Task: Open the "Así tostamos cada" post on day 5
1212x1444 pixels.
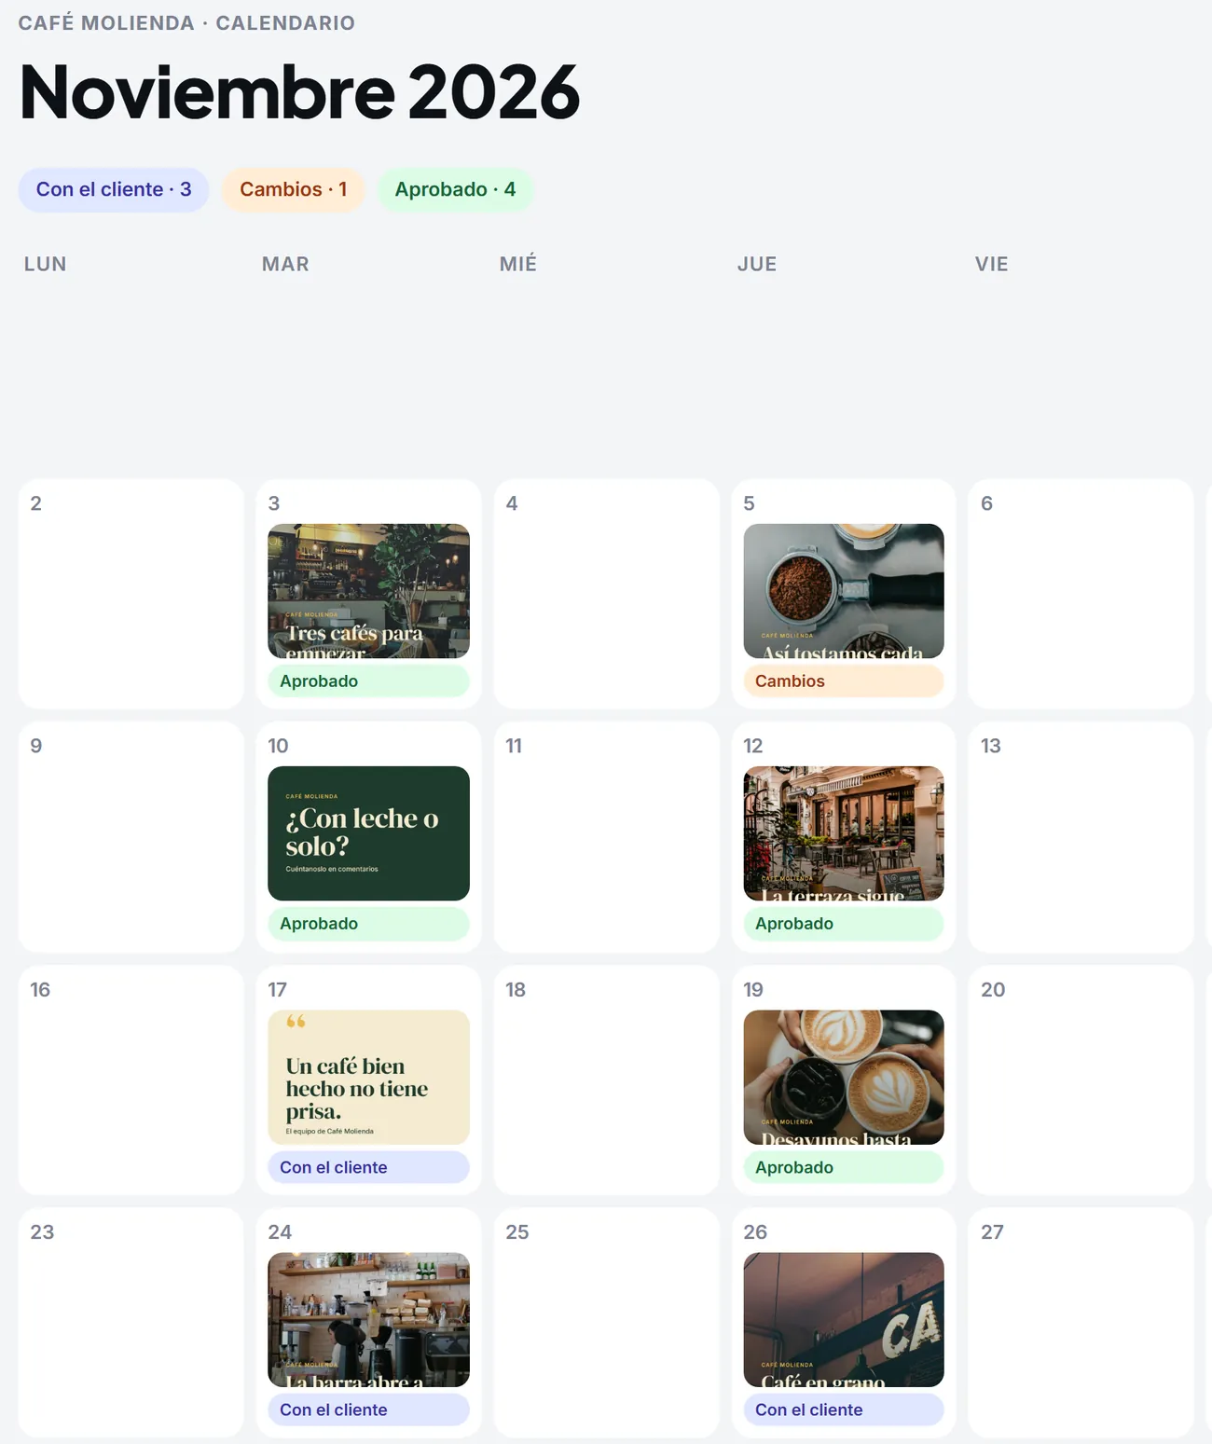Action: (844, 591)
